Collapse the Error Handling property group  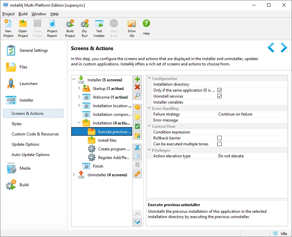tap(149, 108)
